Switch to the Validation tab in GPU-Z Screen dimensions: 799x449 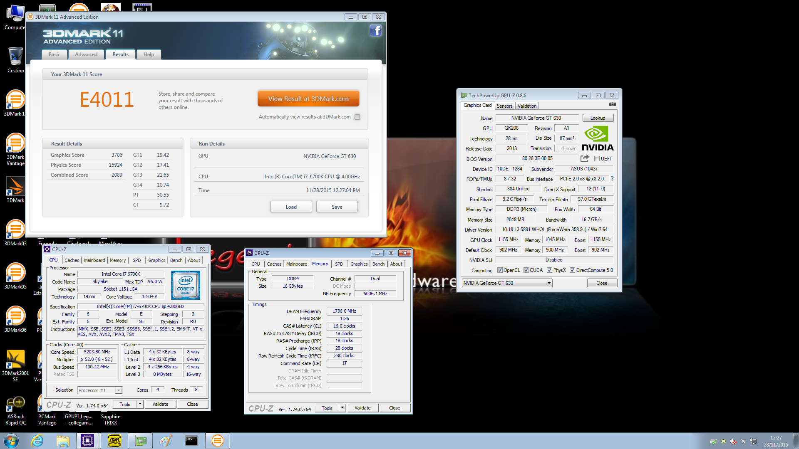(x=527, y=106)
